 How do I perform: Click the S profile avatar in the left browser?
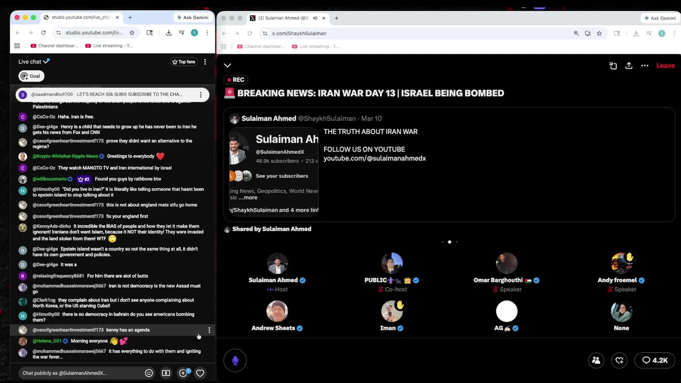click(194, 32)
